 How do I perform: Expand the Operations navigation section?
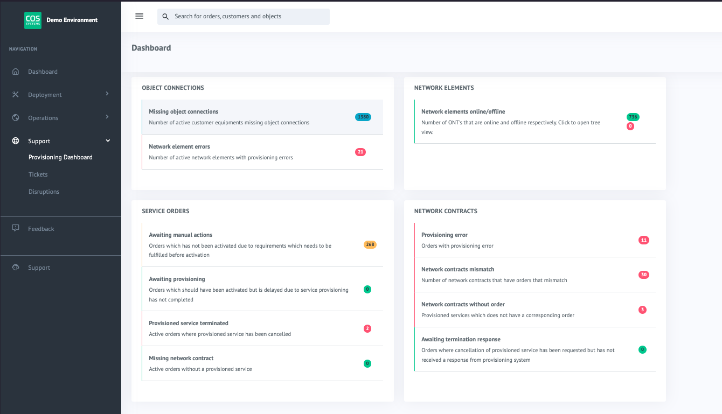coord(43,117)
